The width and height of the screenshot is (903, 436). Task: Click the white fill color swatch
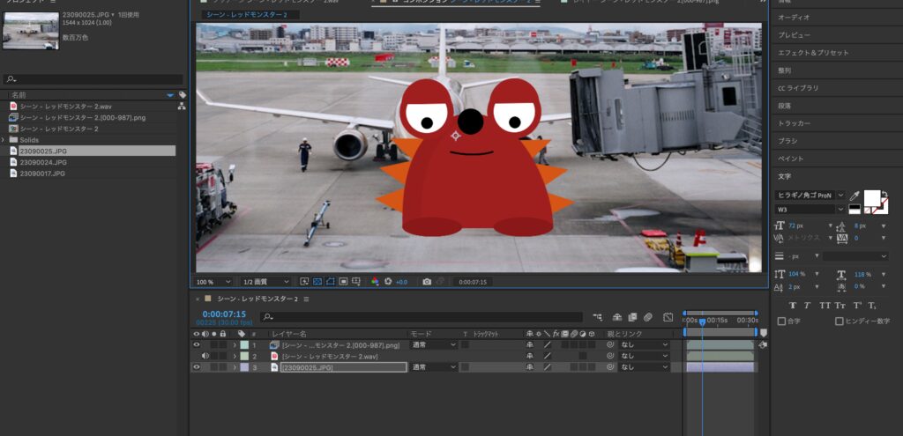coord(872,196)
